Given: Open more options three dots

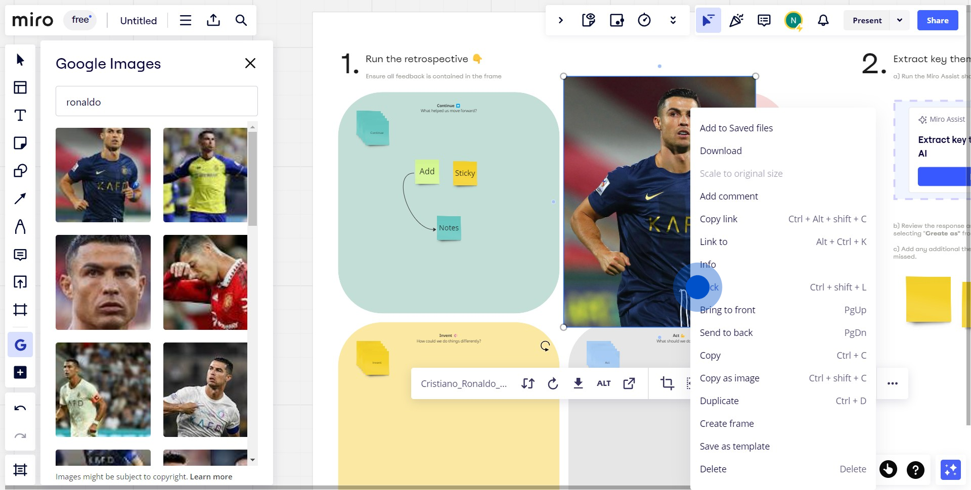Looking at the screenshot, I should pyautogui.click(x=893, y=383).
